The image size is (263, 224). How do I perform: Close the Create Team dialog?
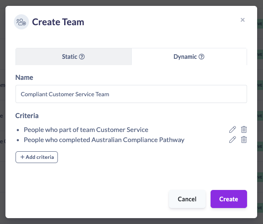(242, 20)
